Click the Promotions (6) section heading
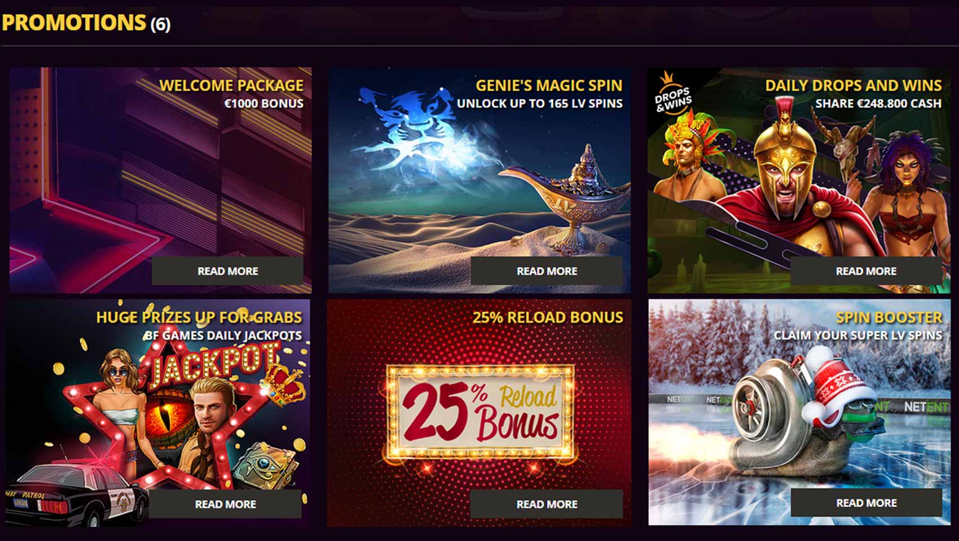This screenshot has height=541, width=959. tap(86, 23)
